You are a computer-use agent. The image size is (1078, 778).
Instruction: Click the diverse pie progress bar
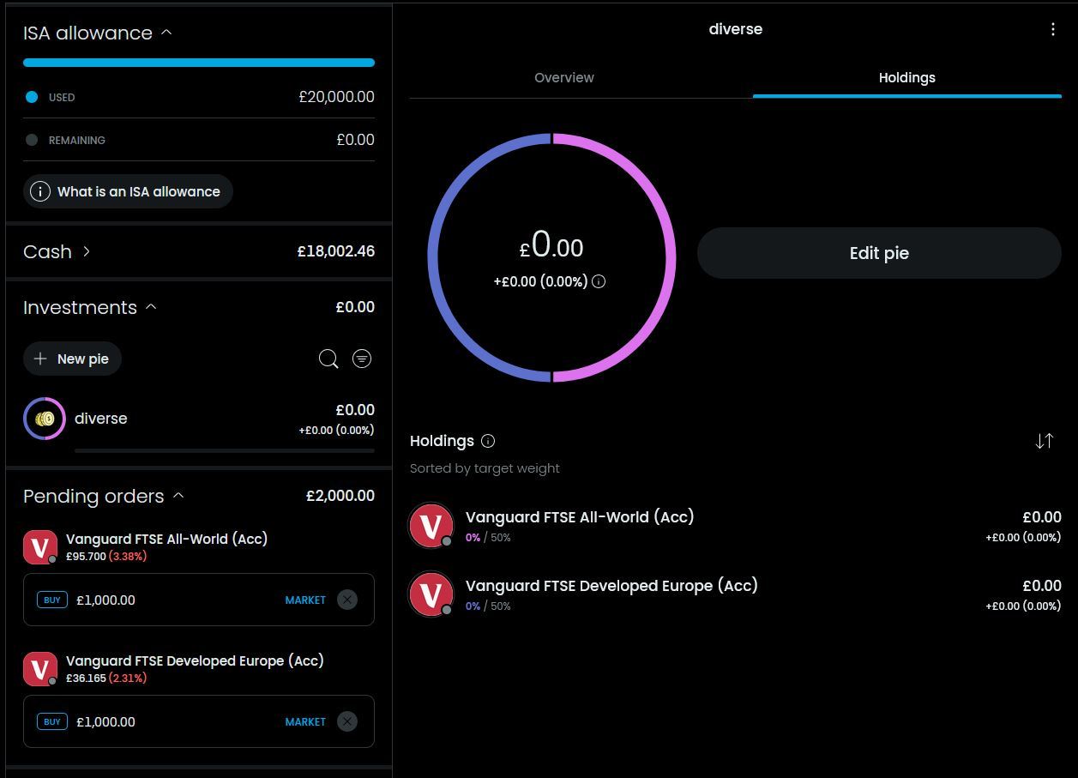coord(225,450)
